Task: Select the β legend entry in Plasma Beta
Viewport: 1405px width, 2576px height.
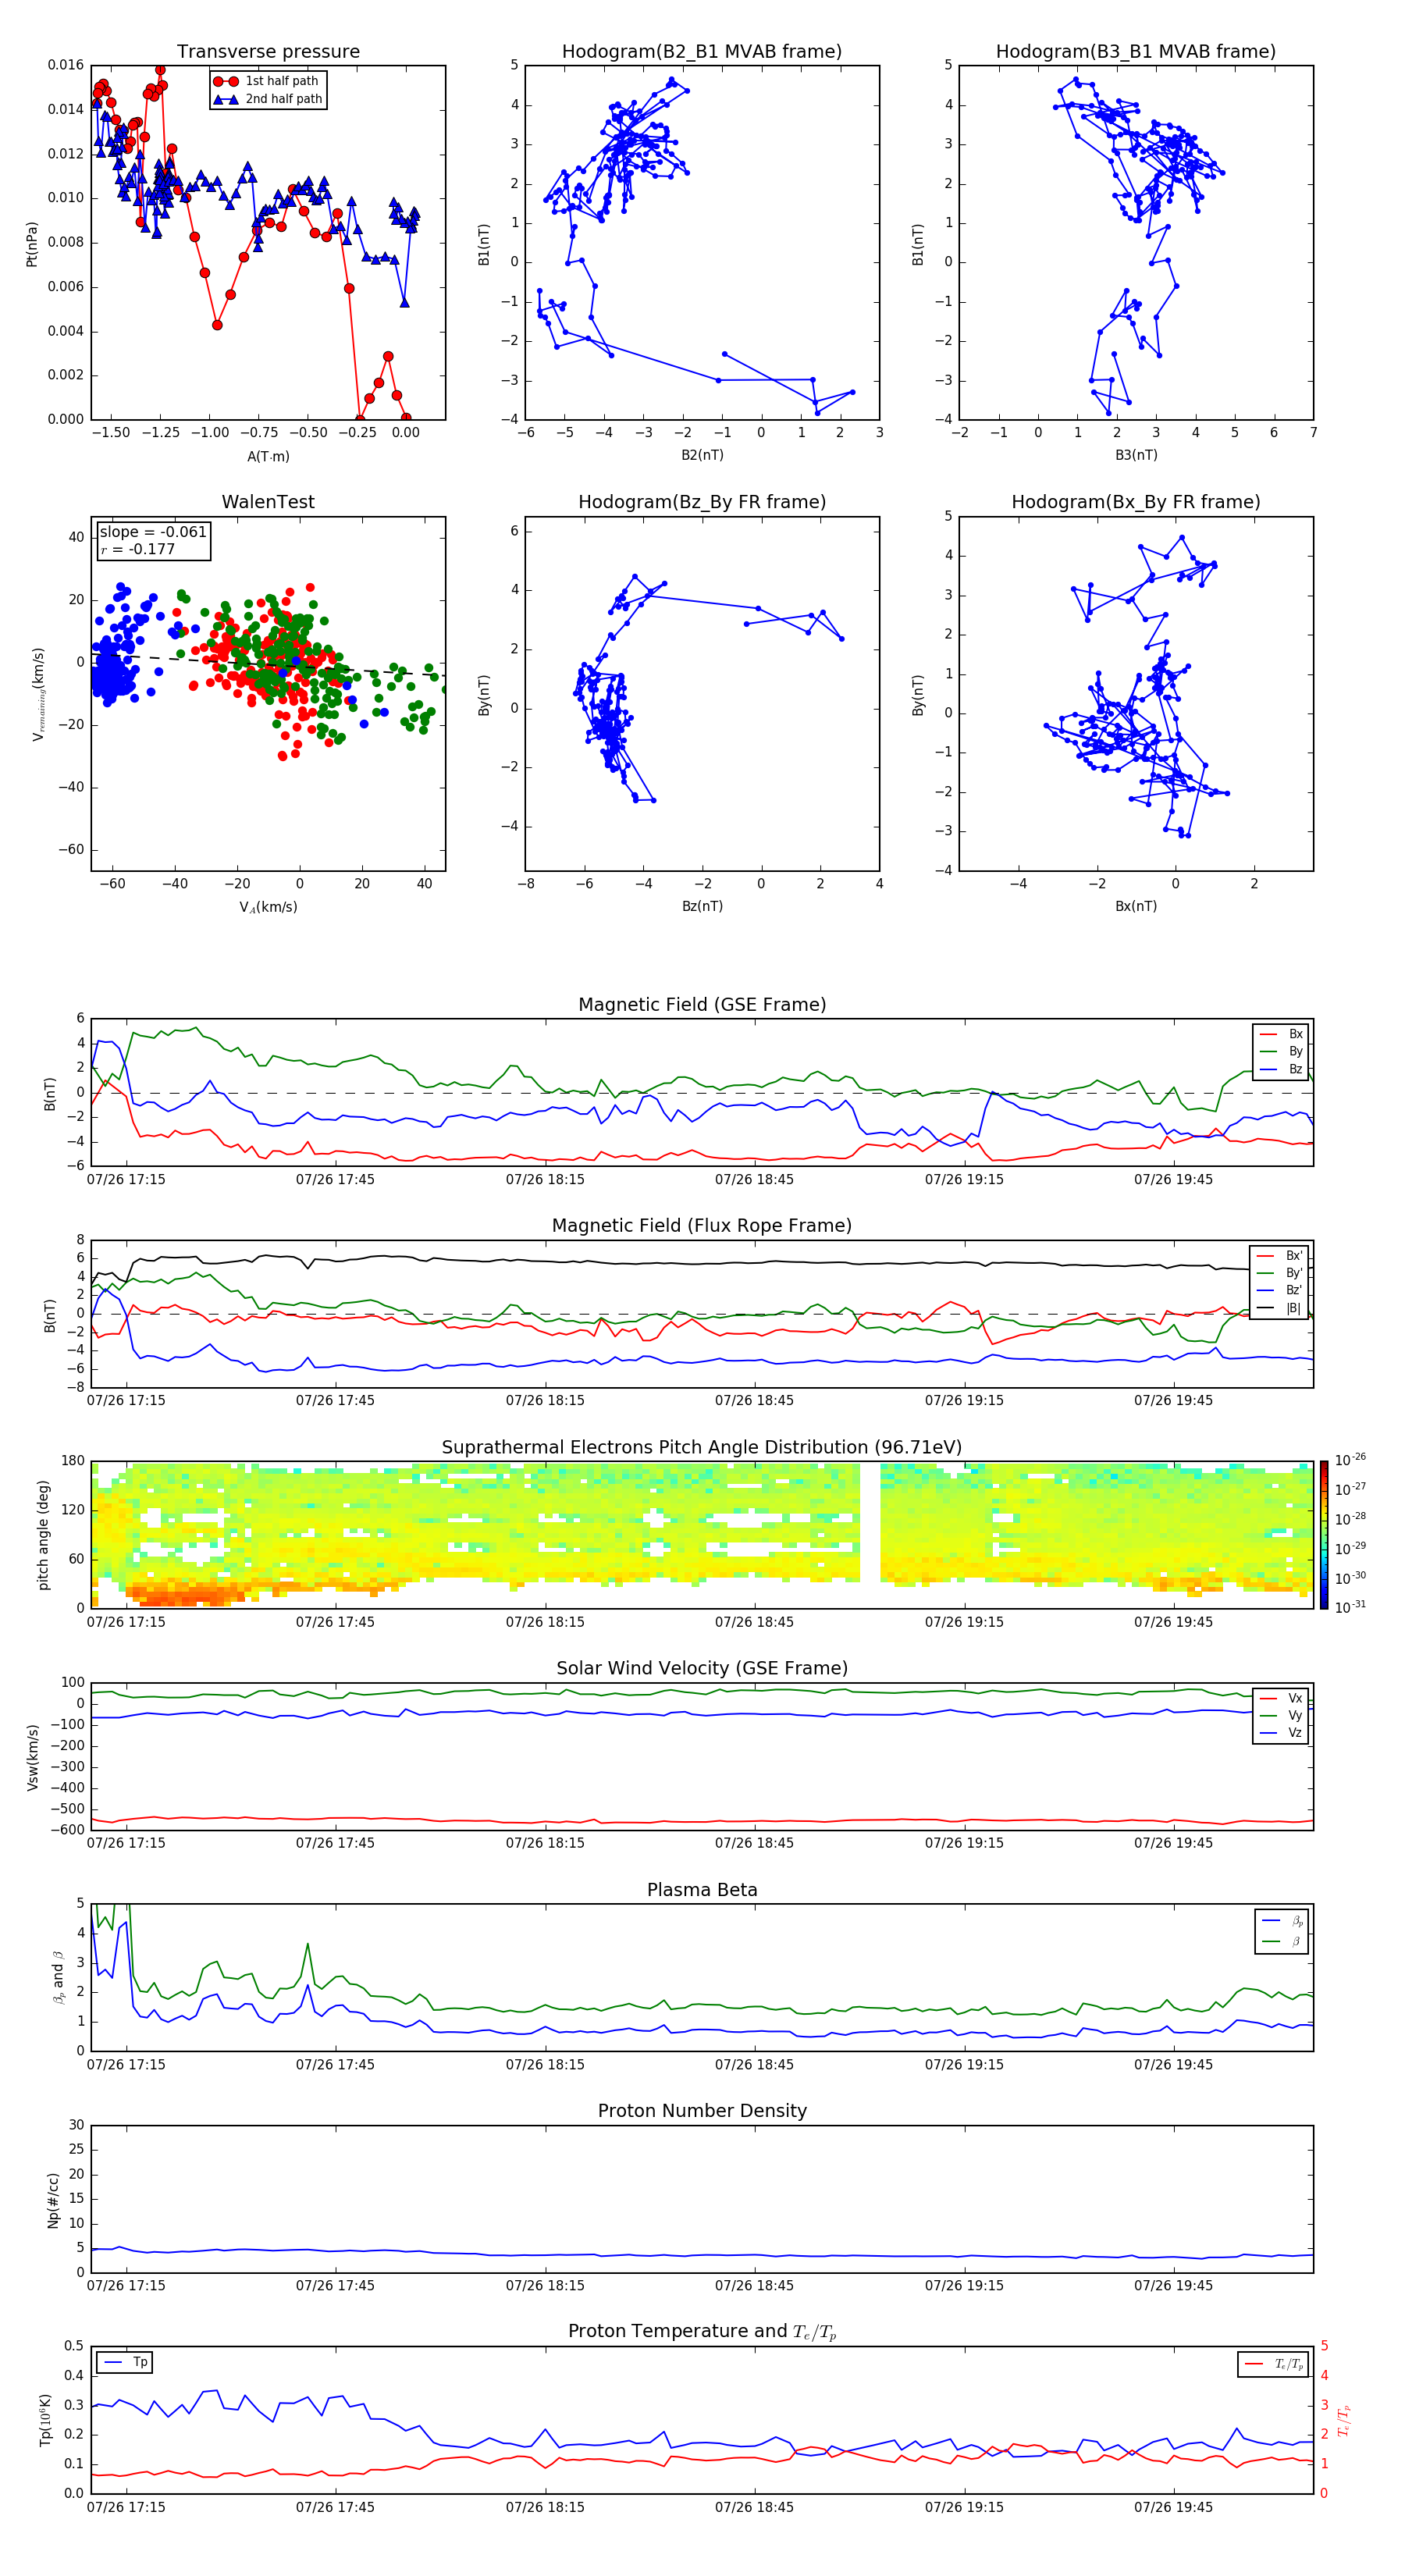Action: (x=1282, y=1941)
